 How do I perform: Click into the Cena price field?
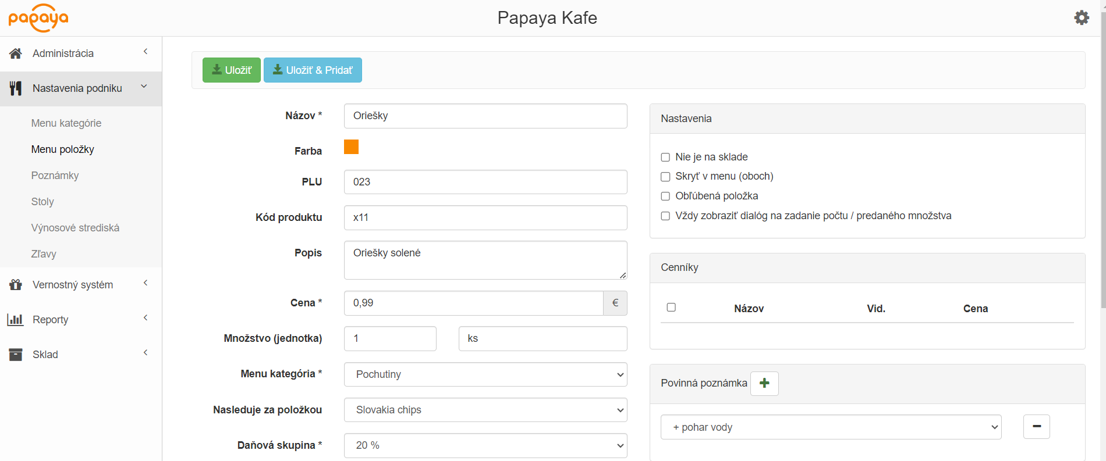[x=473, y=303]
